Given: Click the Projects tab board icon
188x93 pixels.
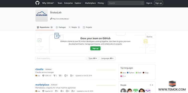Looking at the screenshot, I should pos(84,27).
